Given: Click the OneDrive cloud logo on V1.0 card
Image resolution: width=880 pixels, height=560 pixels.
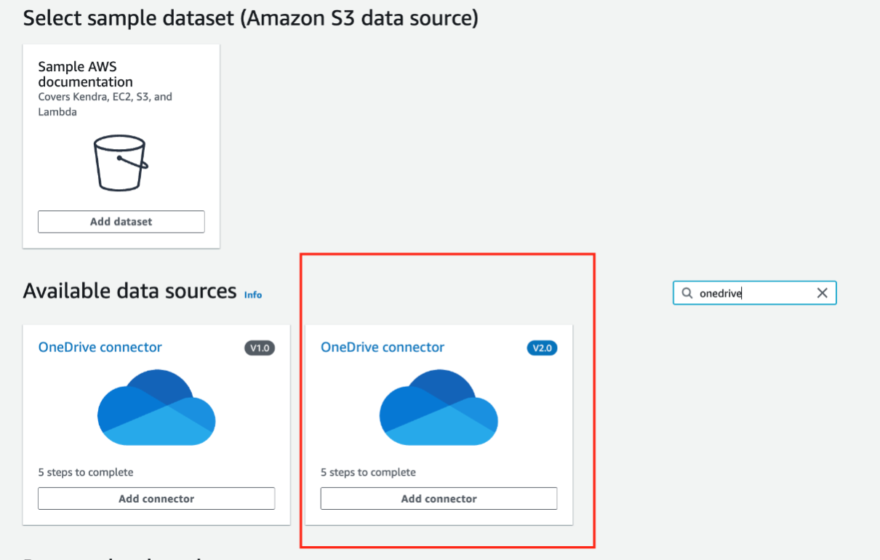Looking at the screenshot, I should point(156,407).
